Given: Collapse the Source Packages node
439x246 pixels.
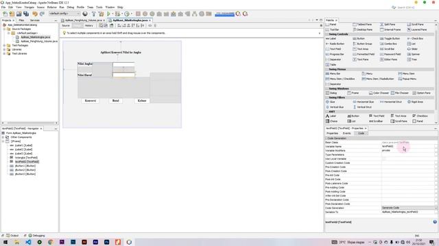Looking at the screenshot, I should pyautogui.click(x=4, y=29).
